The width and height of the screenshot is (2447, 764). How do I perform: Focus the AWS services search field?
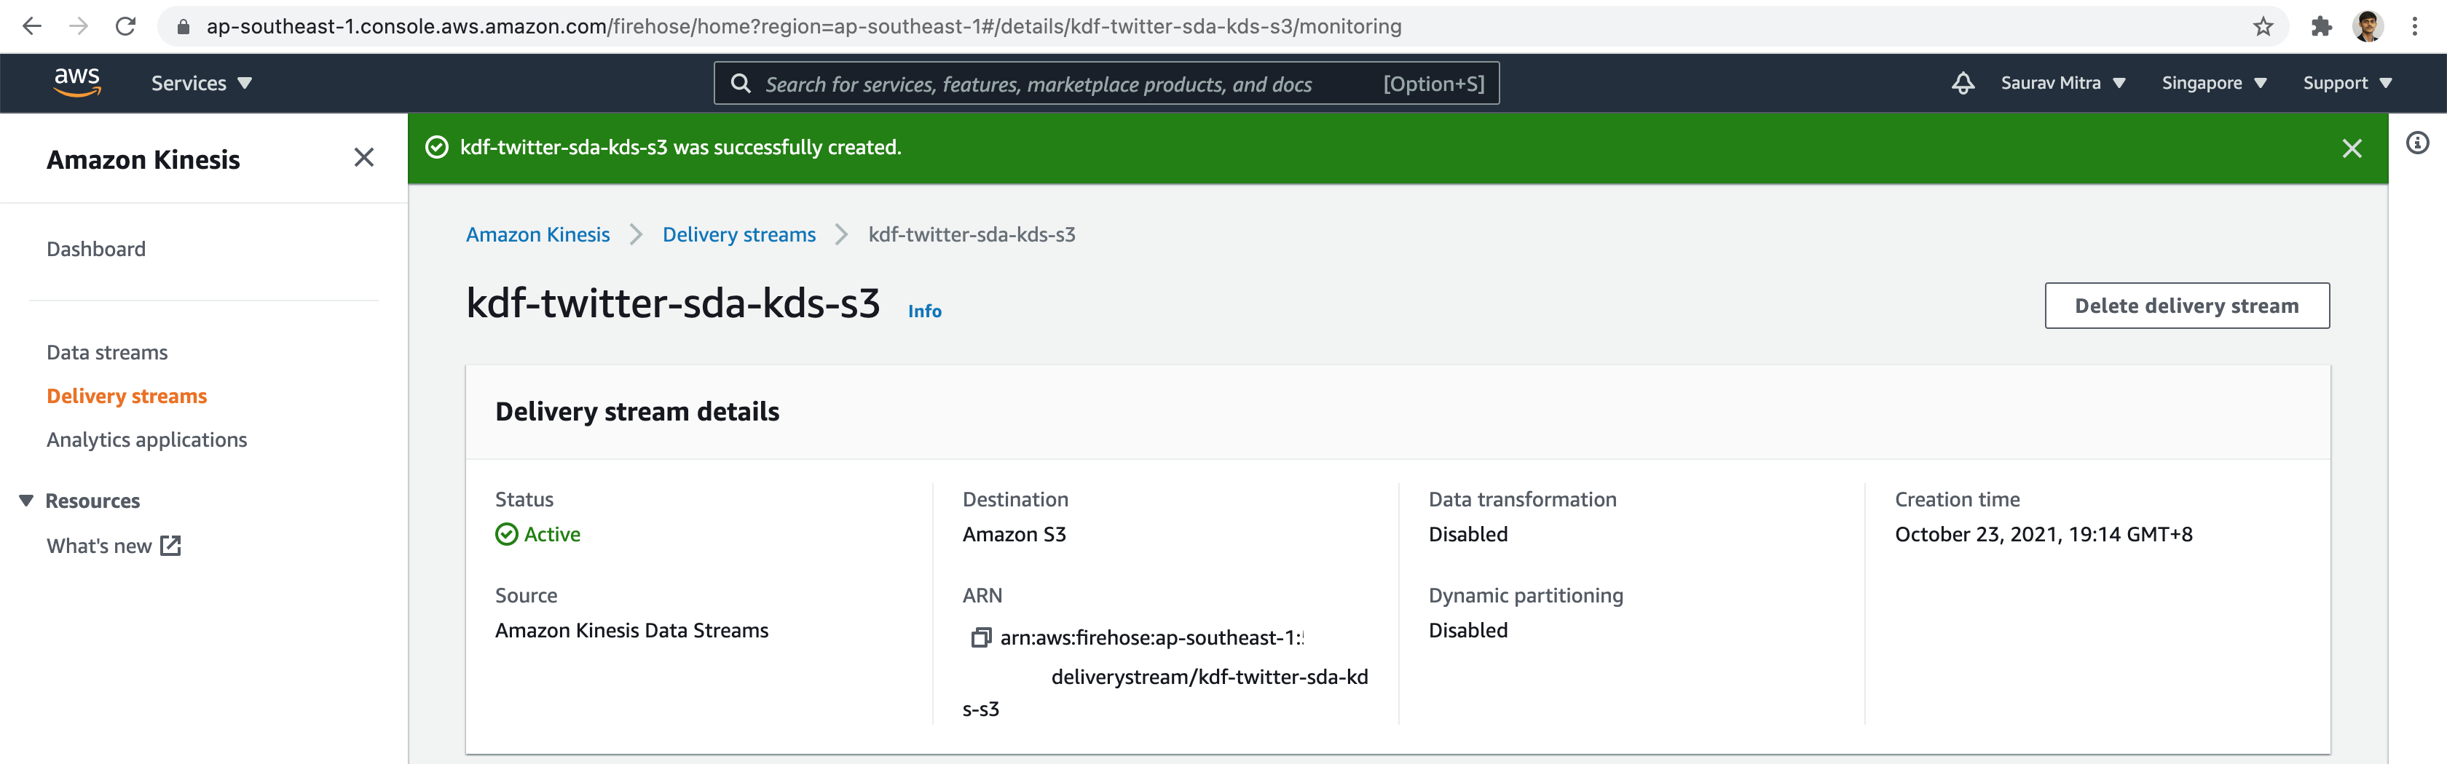[1106, 84]
